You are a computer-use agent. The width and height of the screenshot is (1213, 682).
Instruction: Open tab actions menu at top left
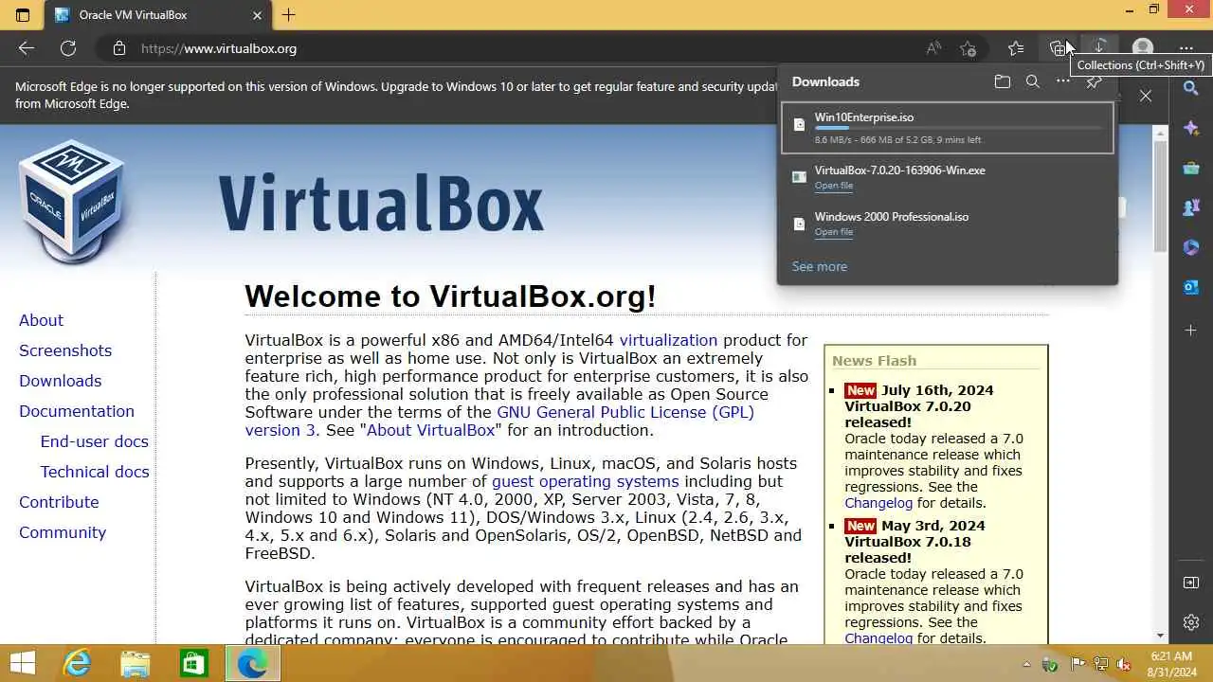click(x=23, y=15)
